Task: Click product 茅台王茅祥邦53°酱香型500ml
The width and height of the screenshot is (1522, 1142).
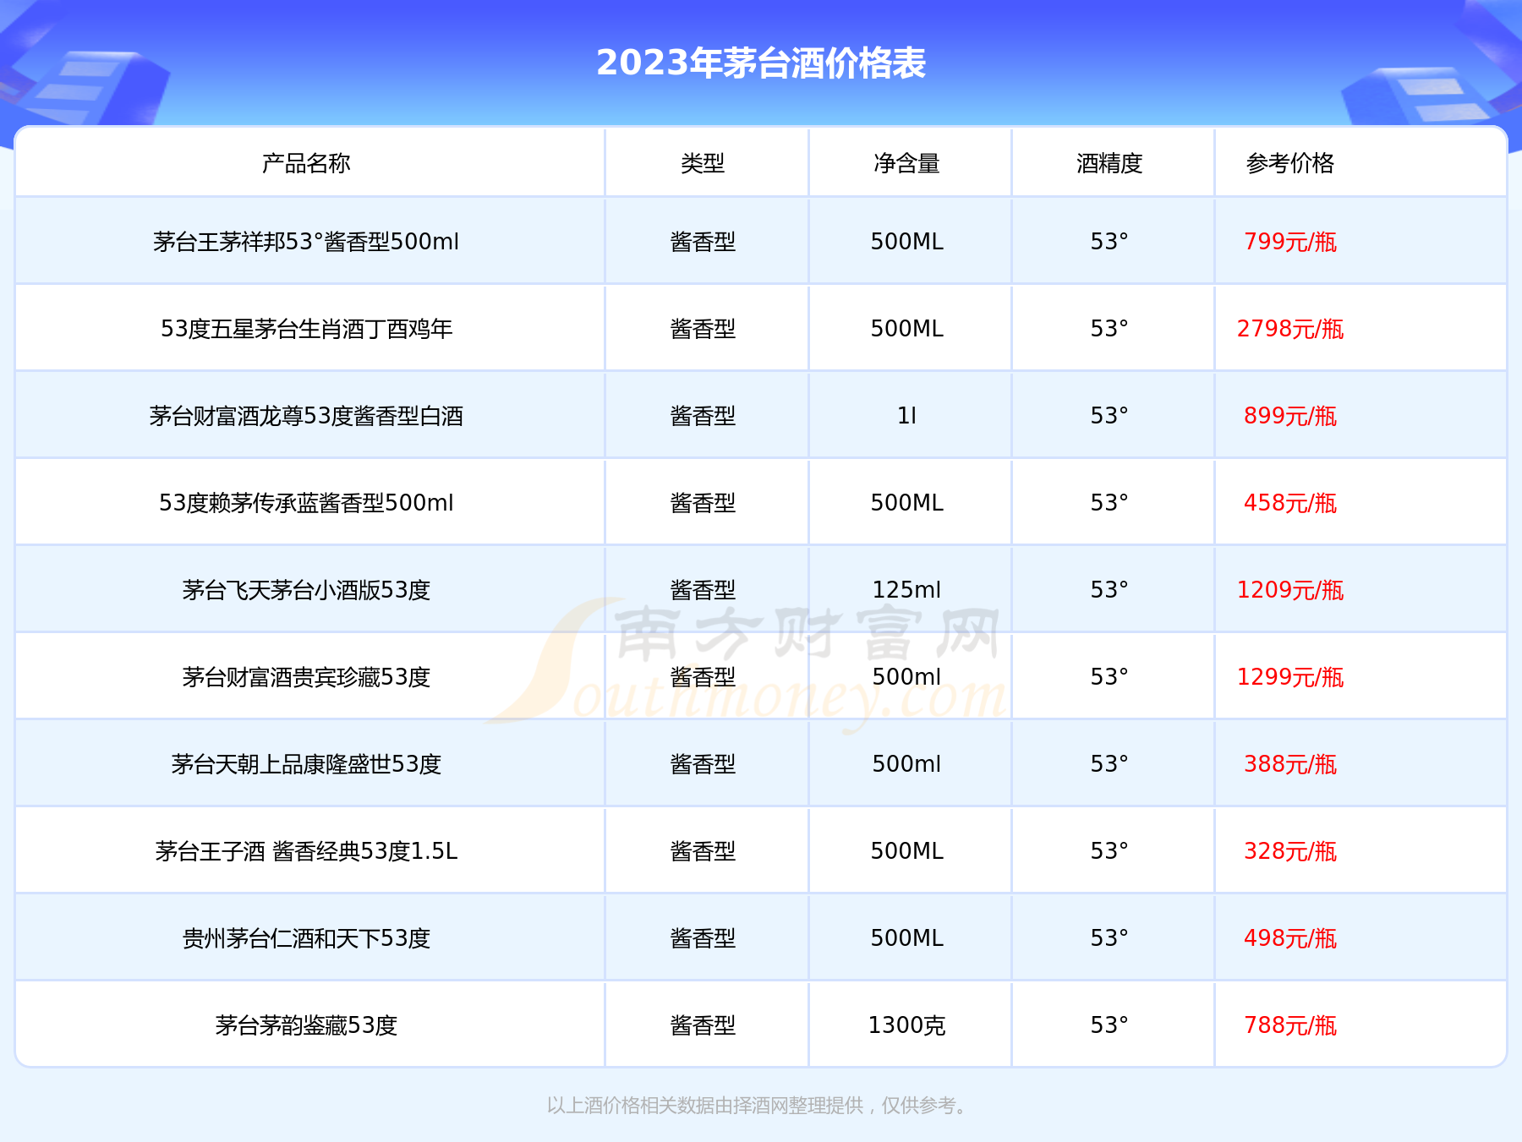Action: (306, 242)
